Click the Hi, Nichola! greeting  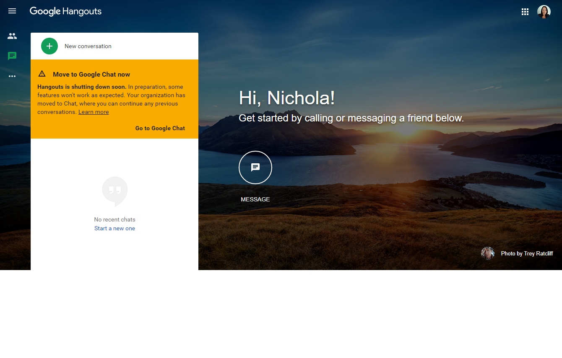click(x=287, y=98)
